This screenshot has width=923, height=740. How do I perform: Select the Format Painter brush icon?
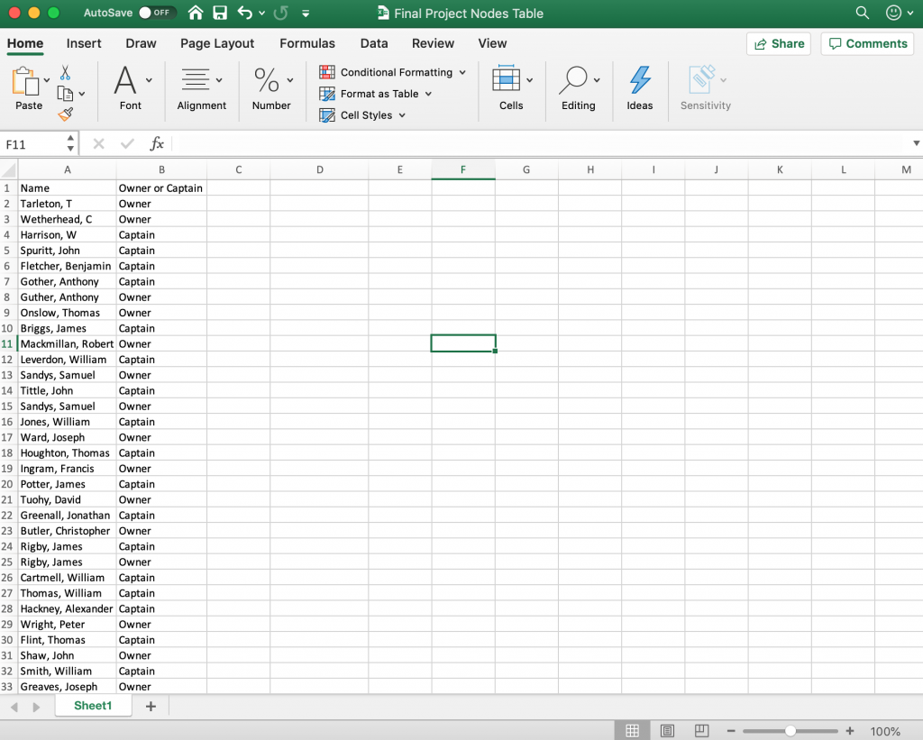[x=65, y=114]
